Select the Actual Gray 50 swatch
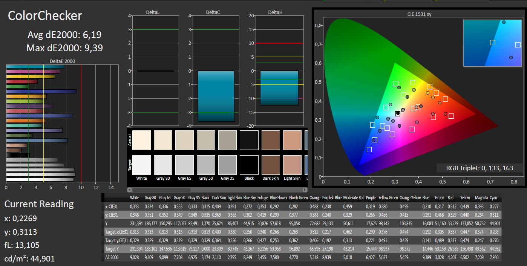Screen dimensions: 527x266 click(x=206, y=140)
